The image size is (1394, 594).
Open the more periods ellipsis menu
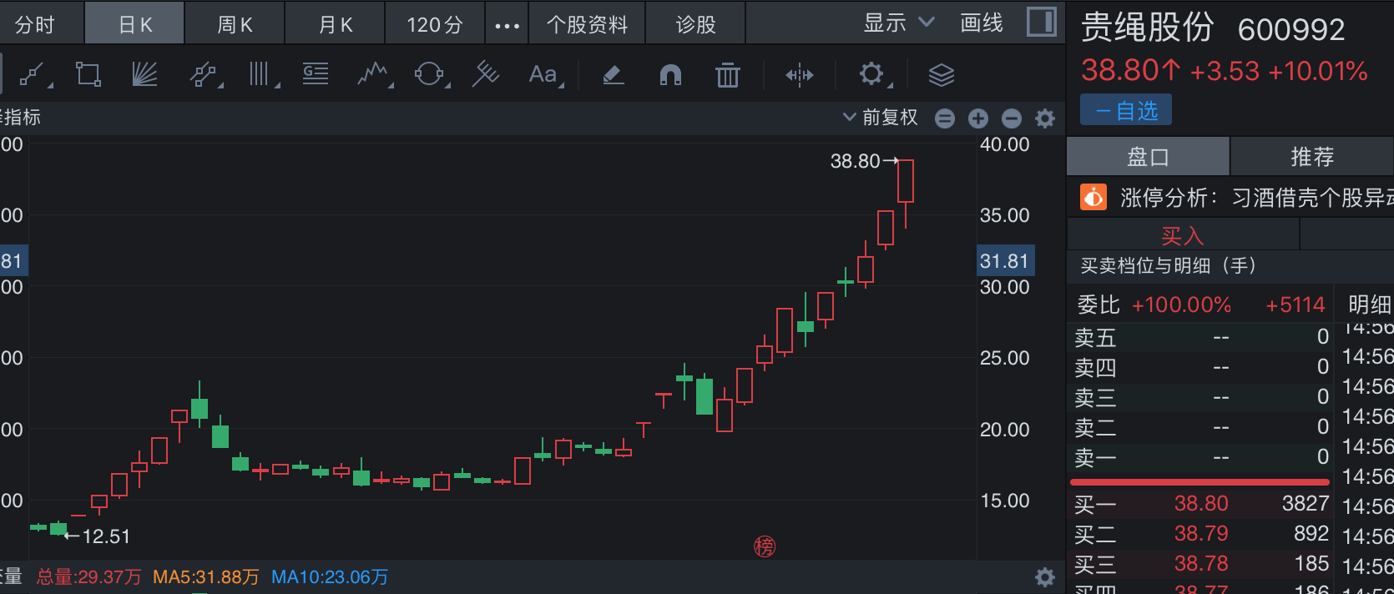[x=507, y=25]
